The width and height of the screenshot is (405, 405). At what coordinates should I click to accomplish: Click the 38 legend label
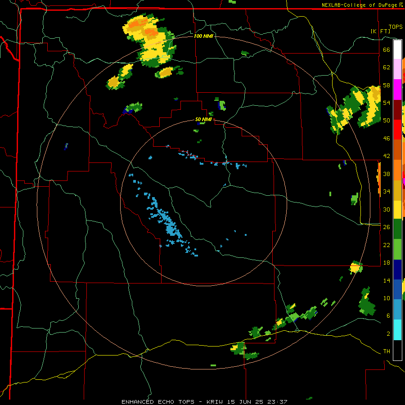(x=387, y=174)
